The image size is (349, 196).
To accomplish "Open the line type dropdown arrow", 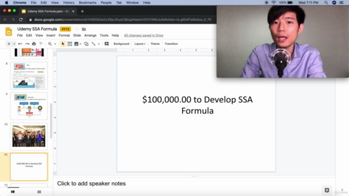I will tap(99, 44).
